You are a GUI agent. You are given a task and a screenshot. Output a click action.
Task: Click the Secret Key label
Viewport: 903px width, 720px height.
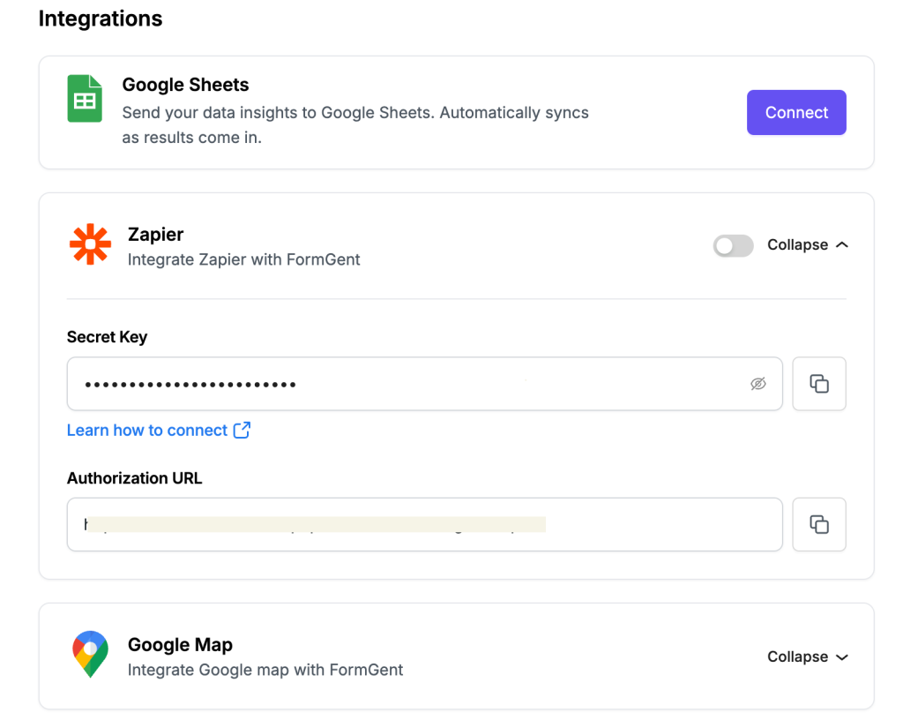(x=107, y=337)
